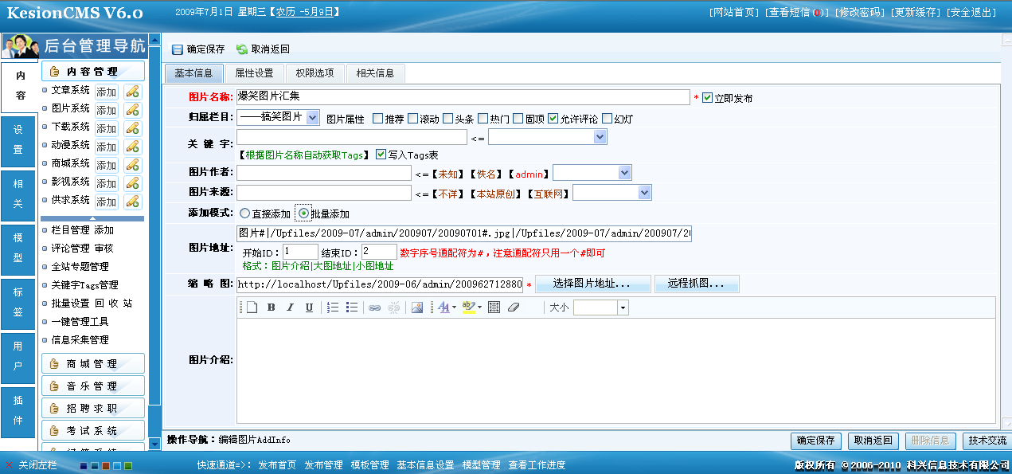Click the save disk icon 确定保存 at top

(x=177, y=49)
